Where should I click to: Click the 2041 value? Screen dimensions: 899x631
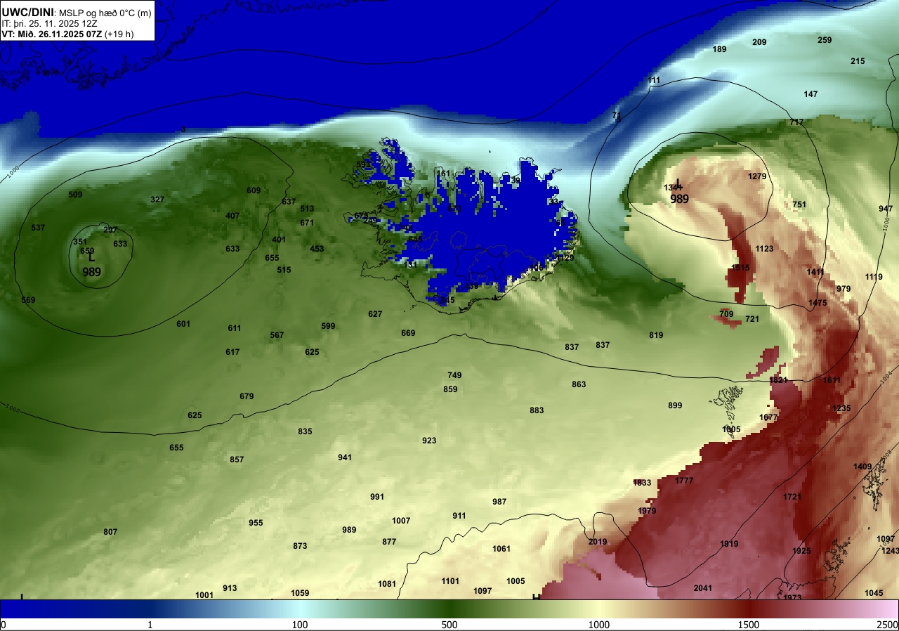pyautogui.click(x=703, y=588)
